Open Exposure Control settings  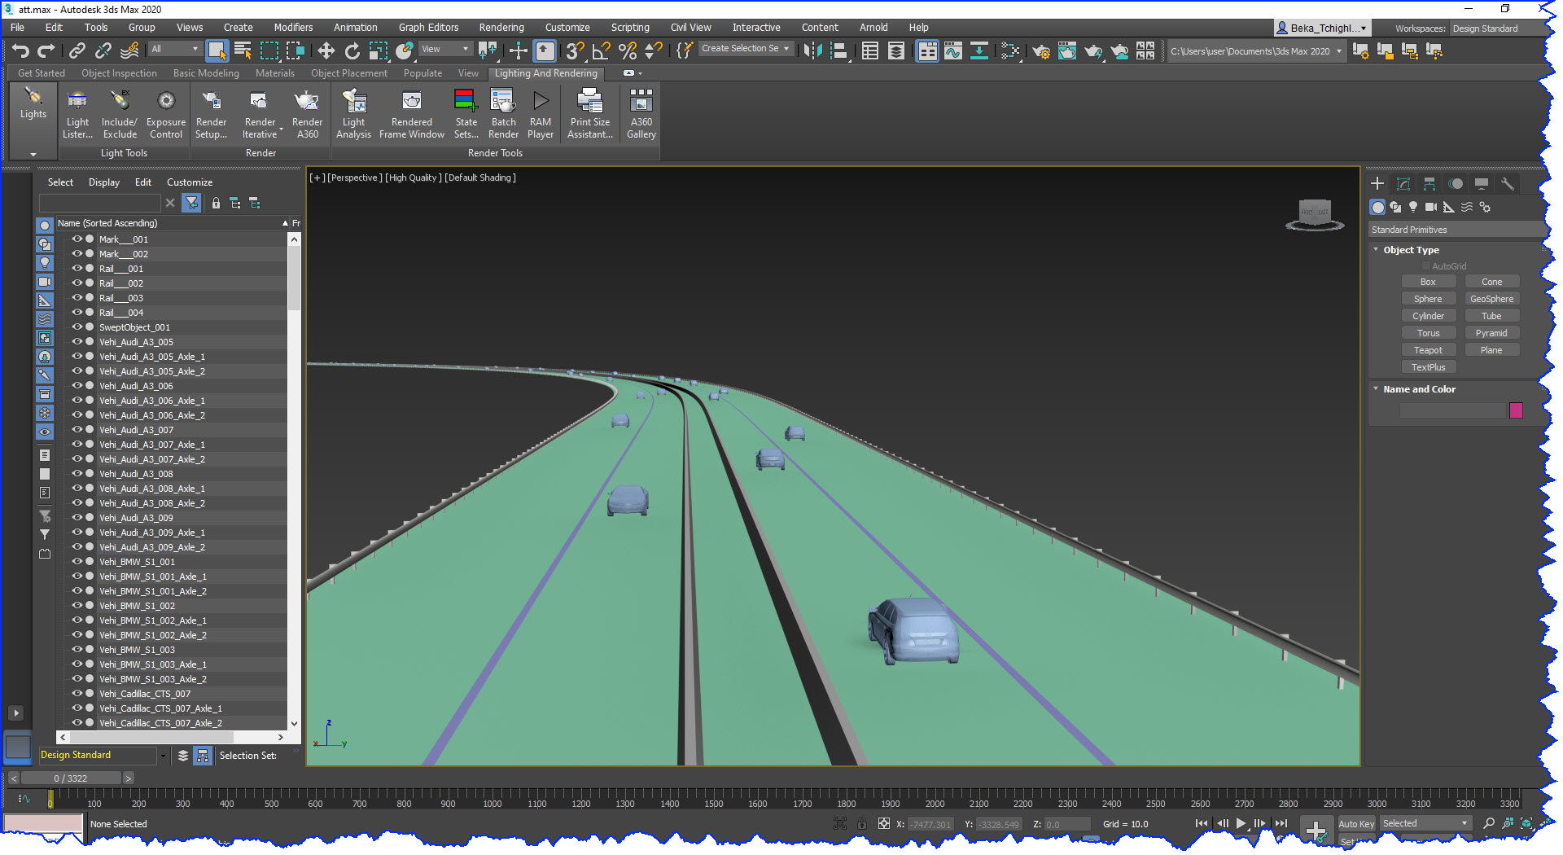165,114
